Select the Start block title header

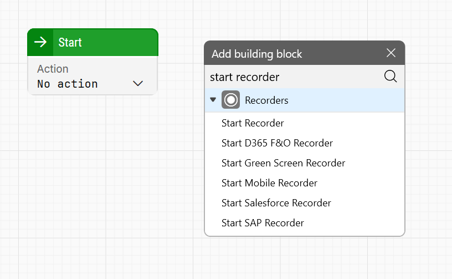pos(100,43)
